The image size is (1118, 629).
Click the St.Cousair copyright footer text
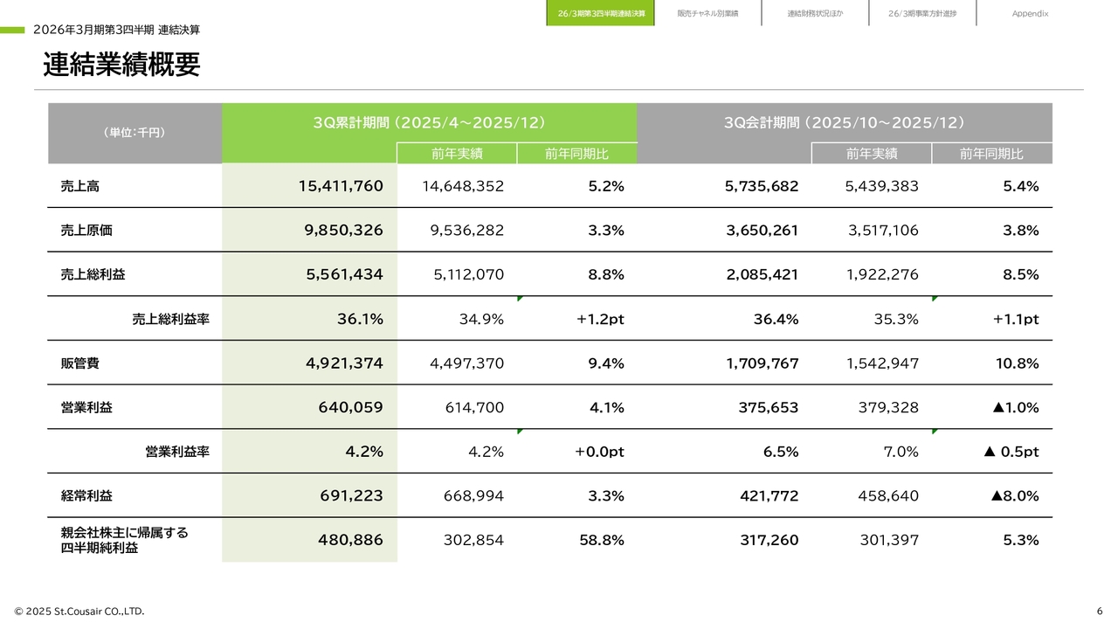pyautogui.click(x=79, y=611)
